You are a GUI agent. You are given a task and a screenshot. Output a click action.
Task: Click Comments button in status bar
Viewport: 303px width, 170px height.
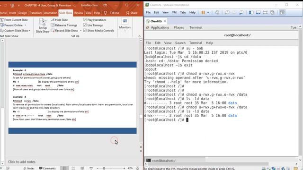(47, 168)
